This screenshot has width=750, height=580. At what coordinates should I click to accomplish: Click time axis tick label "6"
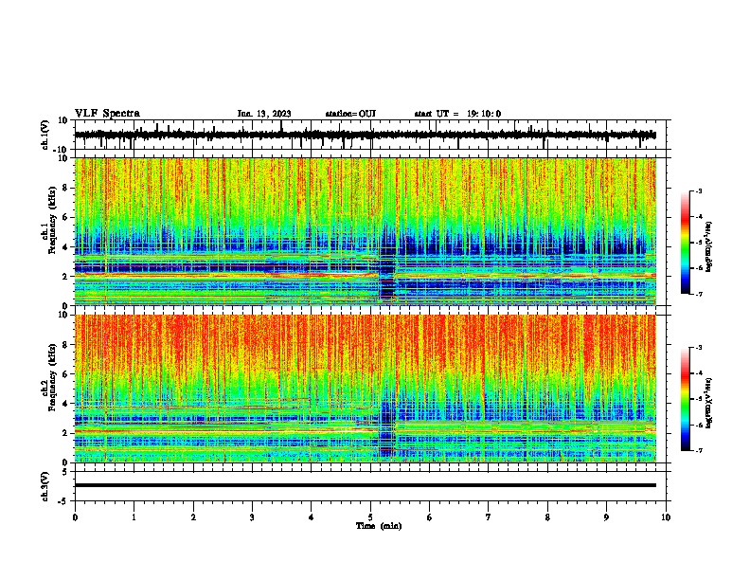(x=430, y=517)
